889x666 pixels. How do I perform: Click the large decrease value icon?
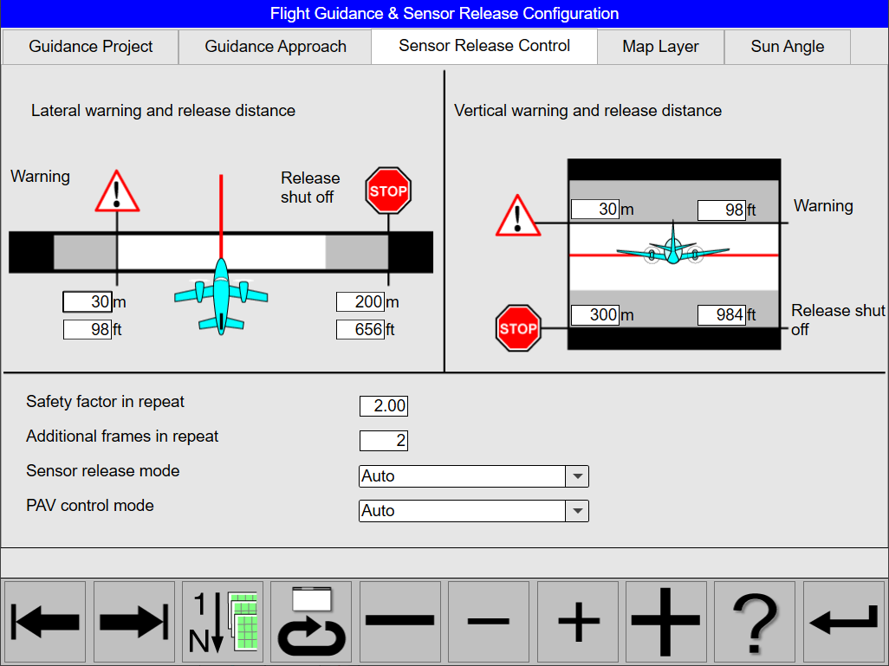[x=400, y=622]
